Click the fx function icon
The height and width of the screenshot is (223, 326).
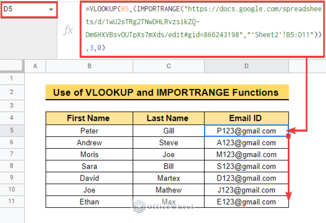point(68,30)
